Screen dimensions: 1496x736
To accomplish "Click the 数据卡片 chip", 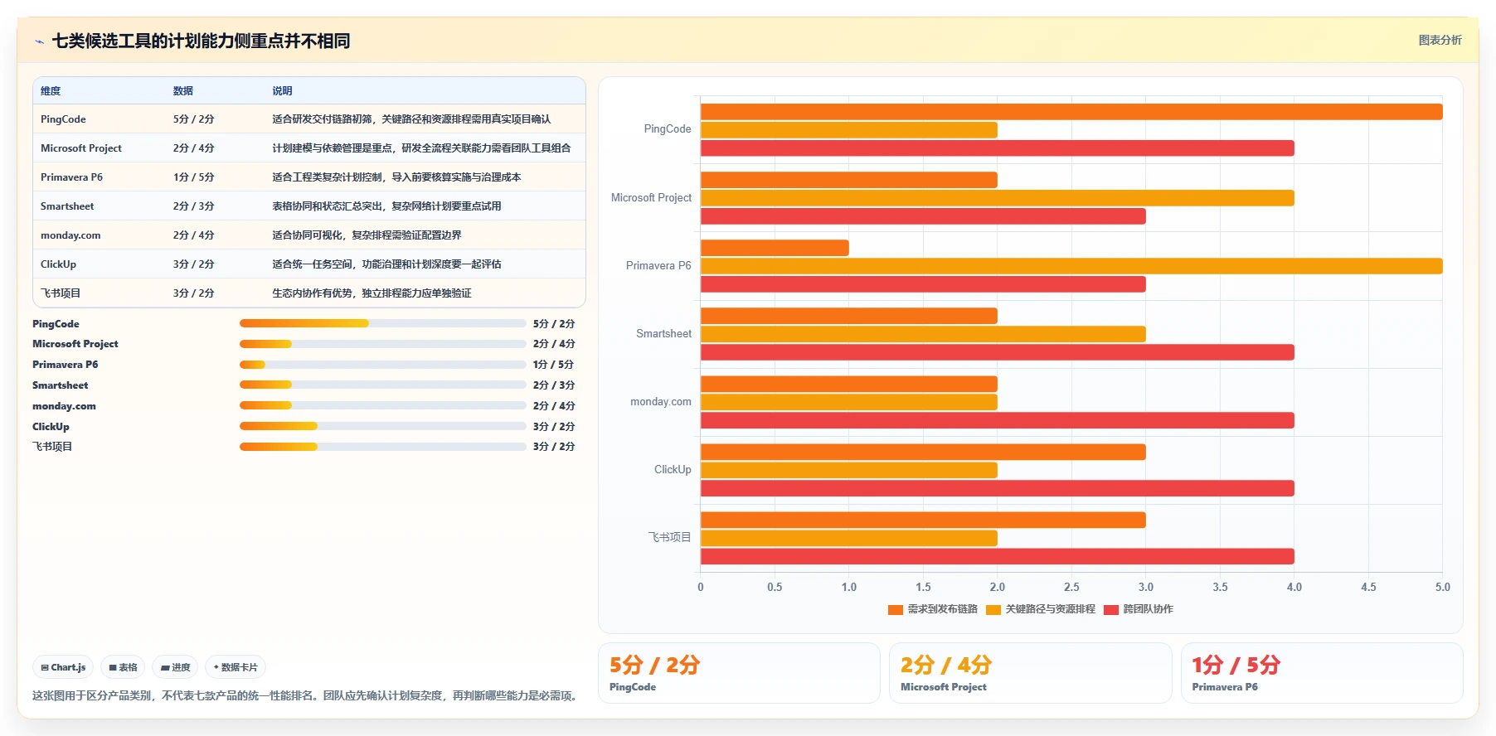I will coord(236,667).
